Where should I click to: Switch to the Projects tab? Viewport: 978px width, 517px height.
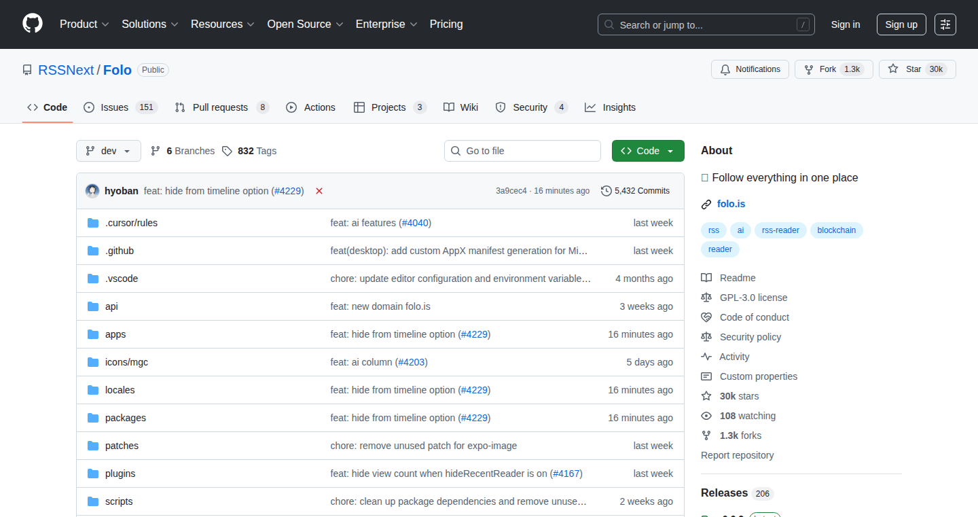(x=390, y=107)
